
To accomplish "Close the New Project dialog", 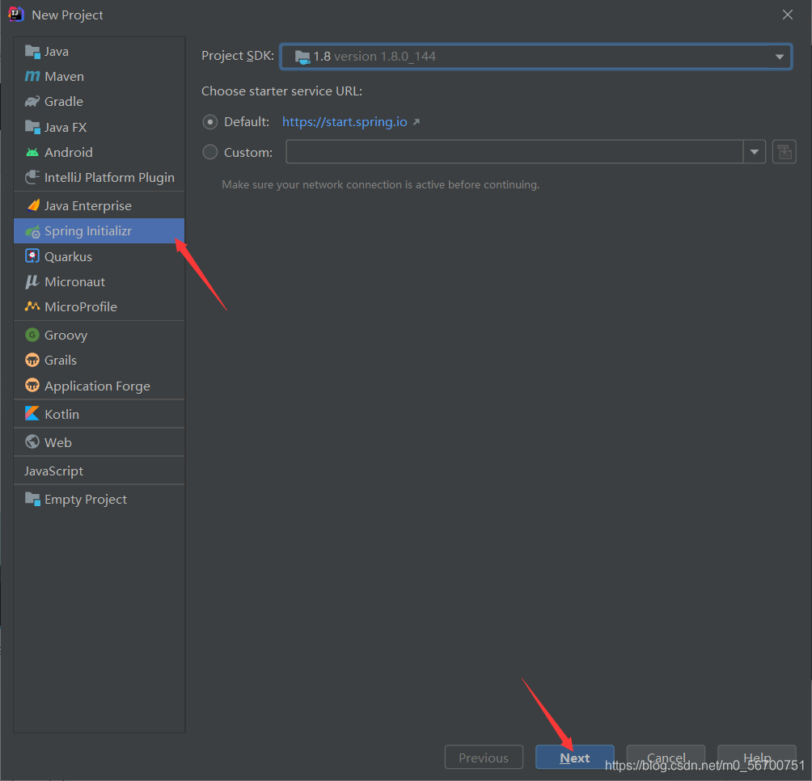I will (787, 15).
